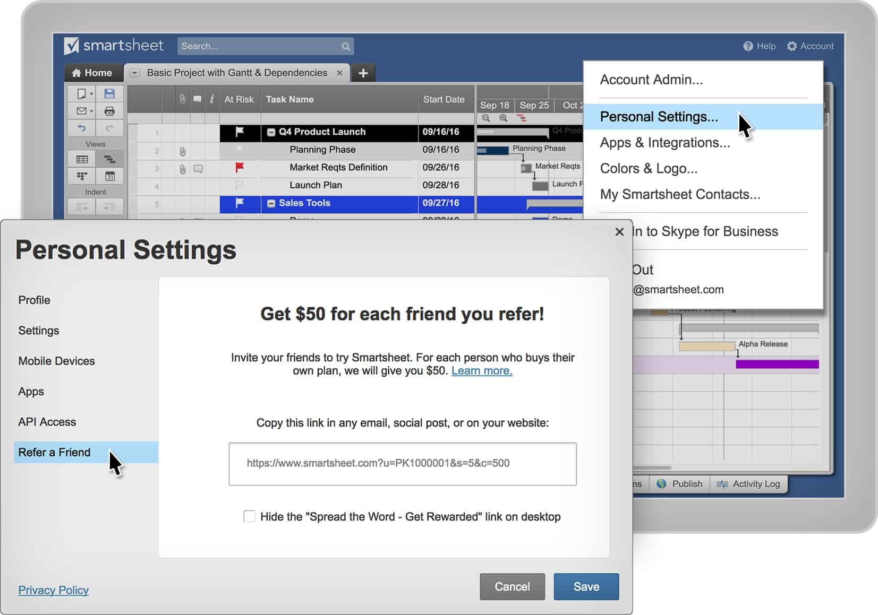This screenshot has height=615, width=878.
Task: Check Hide the Spread the Word link checkbox
Action: [x=249, y=516]
